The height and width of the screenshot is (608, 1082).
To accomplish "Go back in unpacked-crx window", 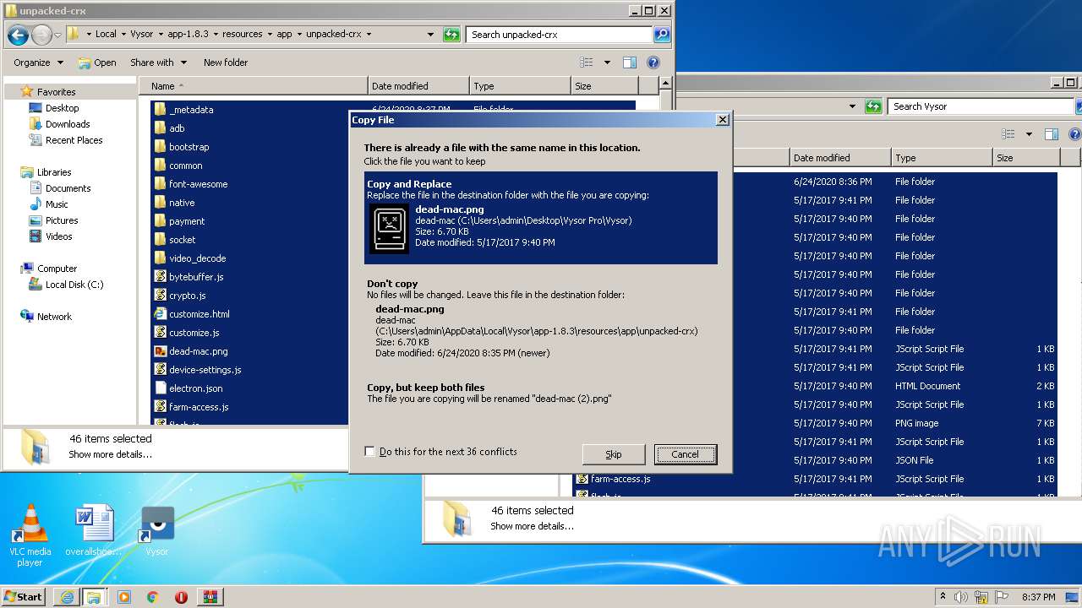I will tap(18, 35).
